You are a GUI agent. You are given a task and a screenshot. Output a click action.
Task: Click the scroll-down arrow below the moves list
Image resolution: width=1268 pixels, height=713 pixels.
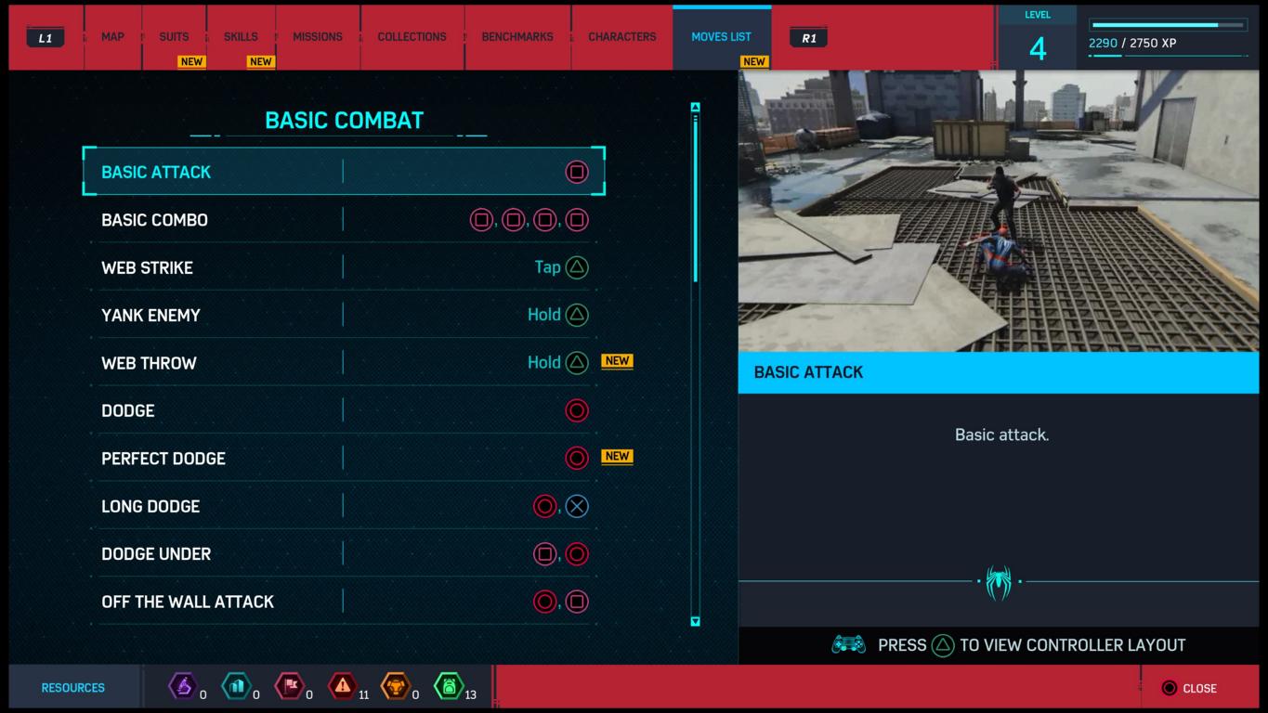point(695,621)
